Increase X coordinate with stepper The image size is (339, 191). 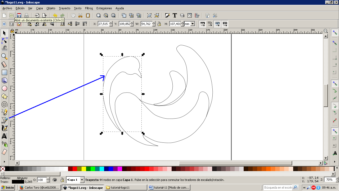point(111,23)
